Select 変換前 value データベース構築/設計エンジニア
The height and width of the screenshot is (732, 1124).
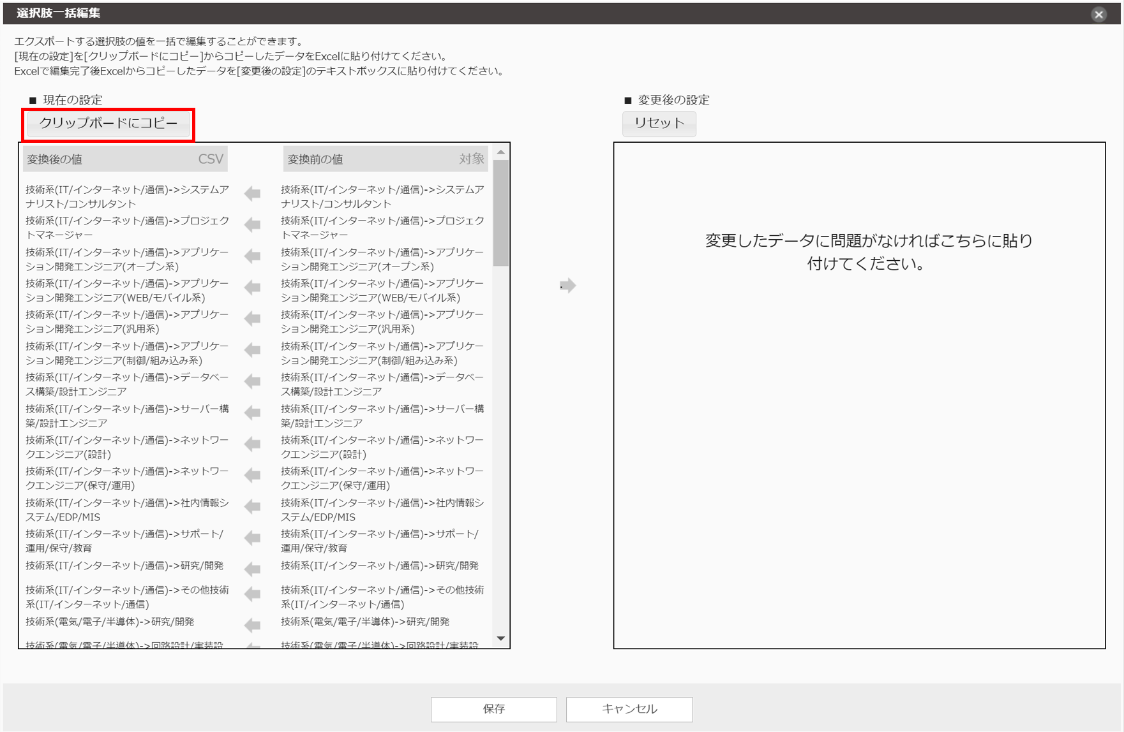[382, 384]
